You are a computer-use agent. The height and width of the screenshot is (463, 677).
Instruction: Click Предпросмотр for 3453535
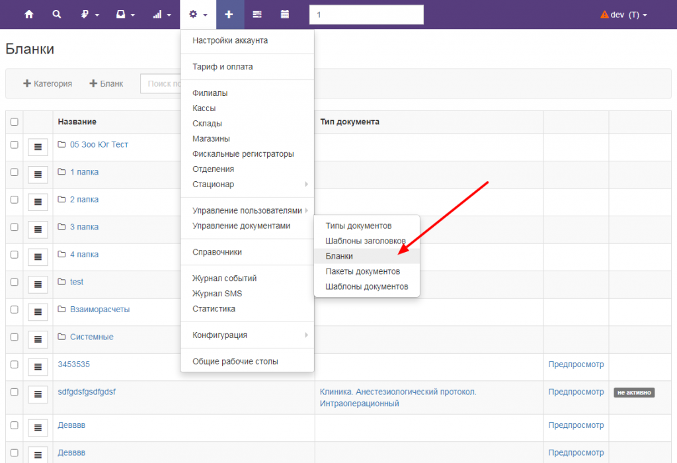tap(576, 364)
